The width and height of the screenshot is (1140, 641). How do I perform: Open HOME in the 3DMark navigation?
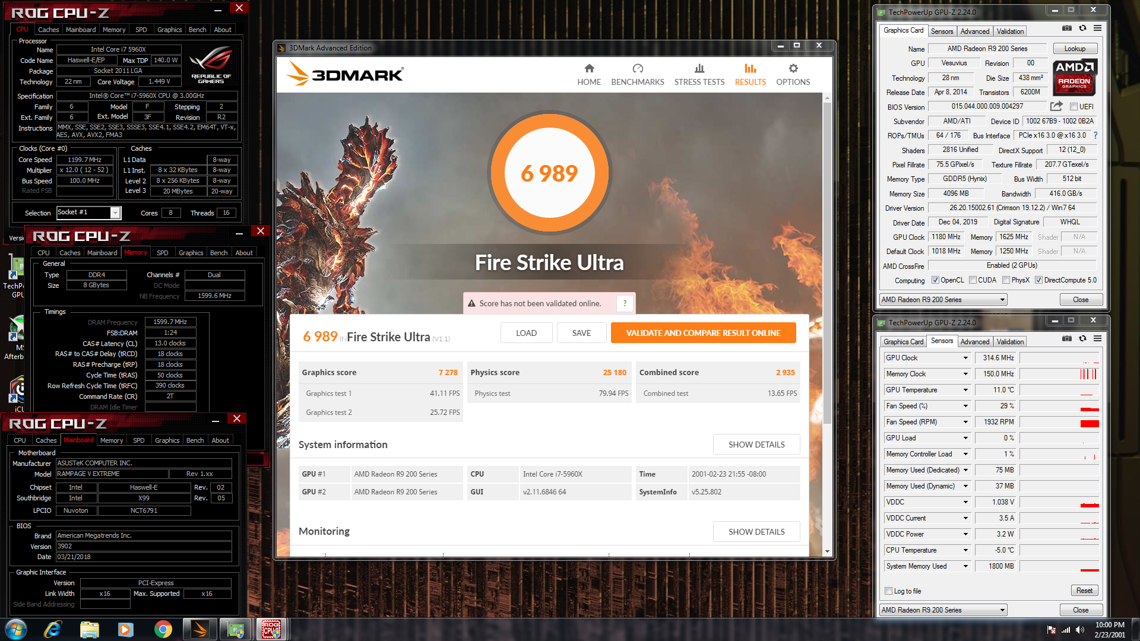(589, 75)
